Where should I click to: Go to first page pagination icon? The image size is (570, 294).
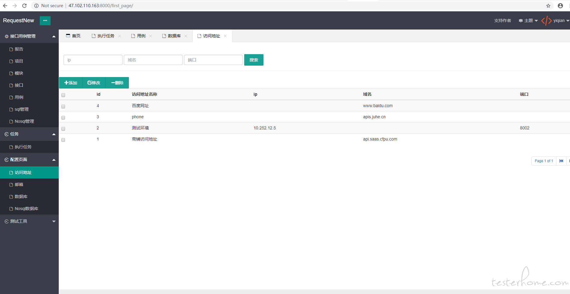(561, 161)
